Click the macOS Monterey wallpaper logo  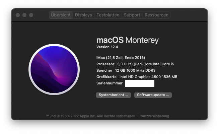point(54,71)
